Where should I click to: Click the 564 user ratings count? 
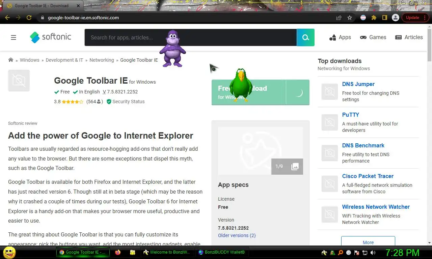pos(94,102)
